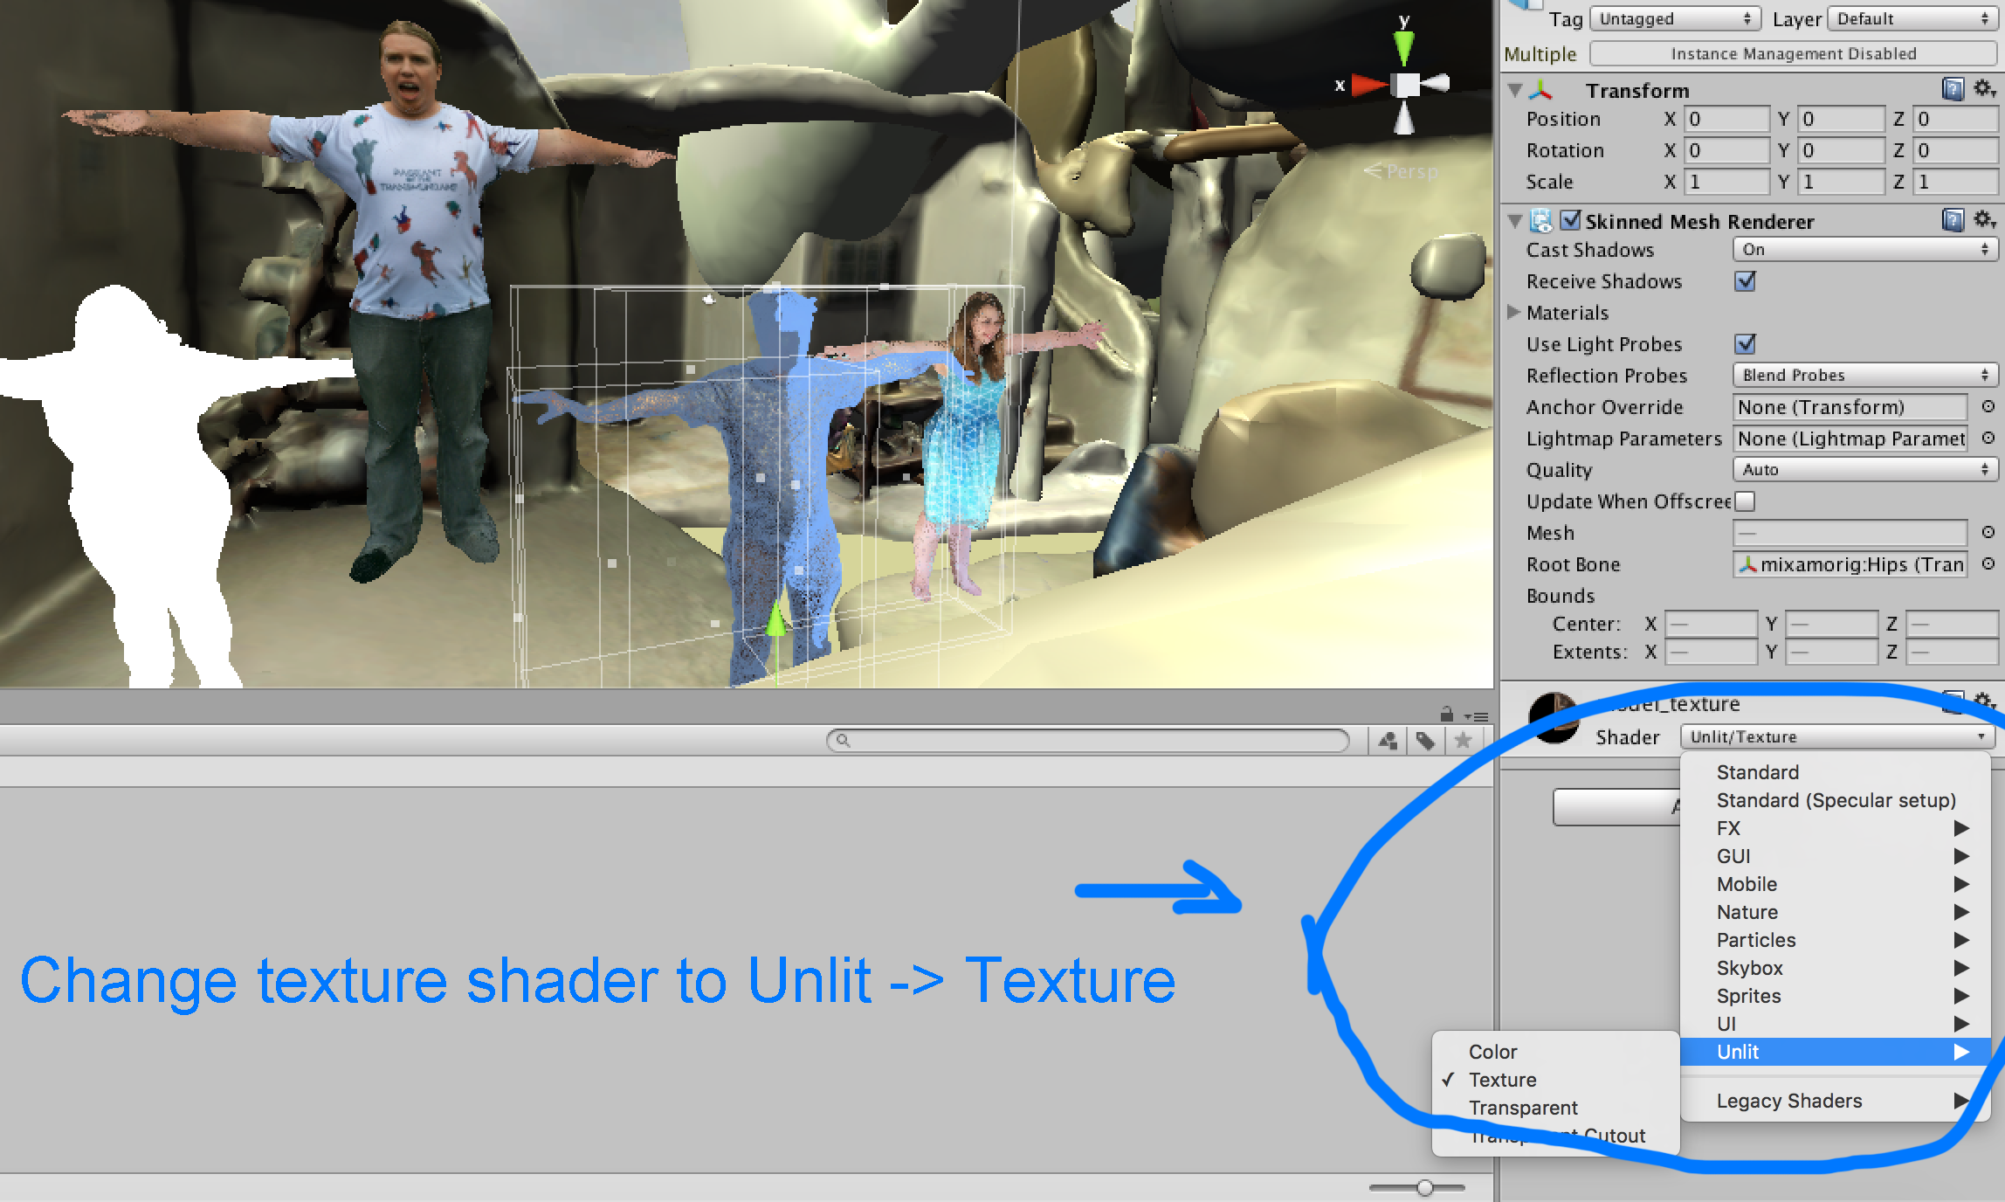Collapse the Skinned Mesh Renderer foldout arrow

1515,221
